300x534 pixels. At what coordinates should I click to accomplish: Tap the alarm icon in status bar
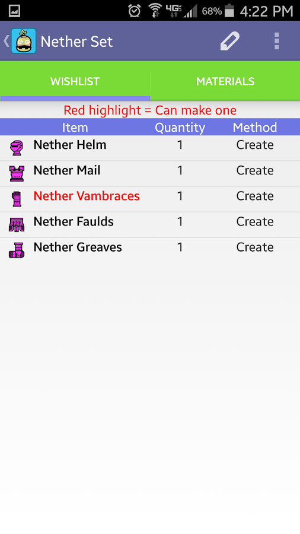coord(135,11)
